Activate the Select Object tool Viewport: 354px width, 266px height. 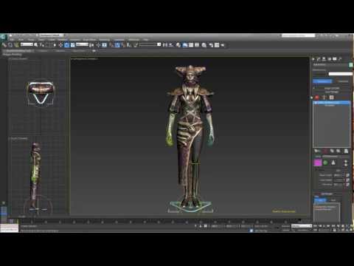pyautogui.click(x=36, y=45)
